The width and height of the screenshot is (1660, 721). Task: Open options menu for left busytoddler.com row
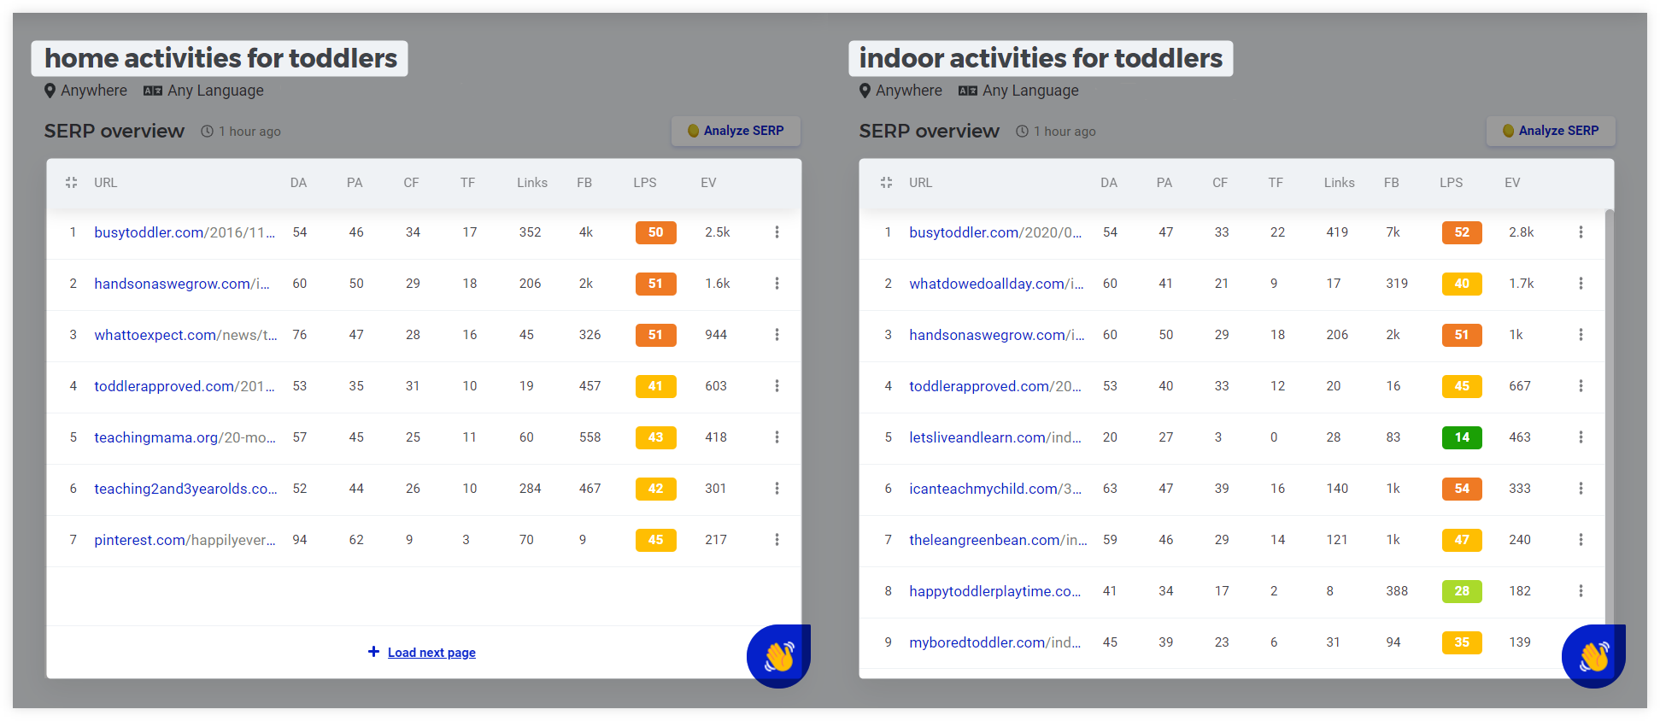click(x=777, y=232)
